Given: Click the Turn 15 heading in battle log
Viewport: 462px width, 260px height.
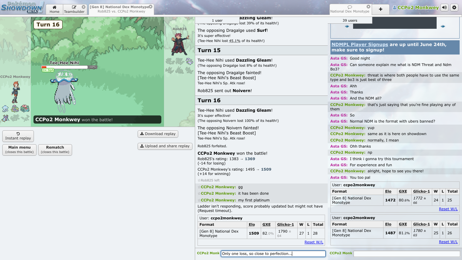Looking at the screenshot, I should point(209,50).
